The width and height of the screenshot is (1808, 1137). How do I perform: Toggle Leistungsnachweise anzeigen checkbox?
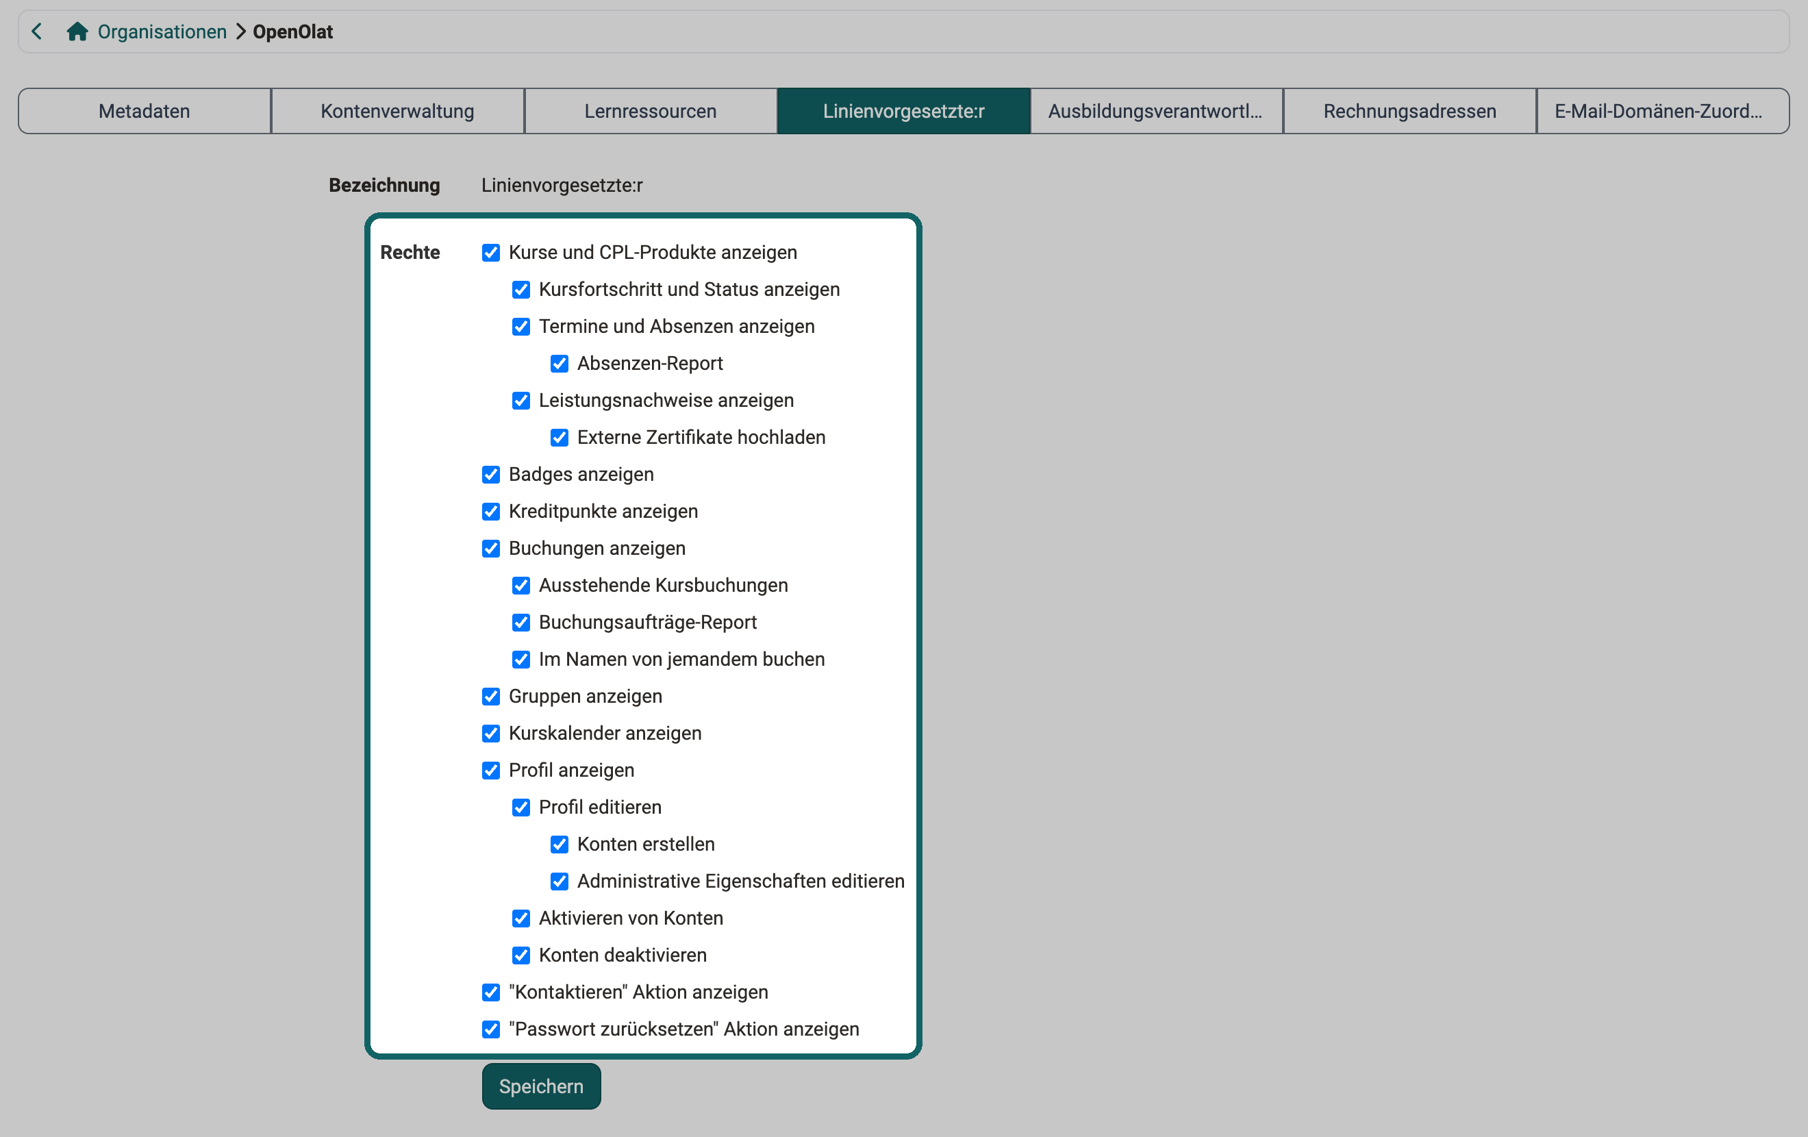pos(521,400)
